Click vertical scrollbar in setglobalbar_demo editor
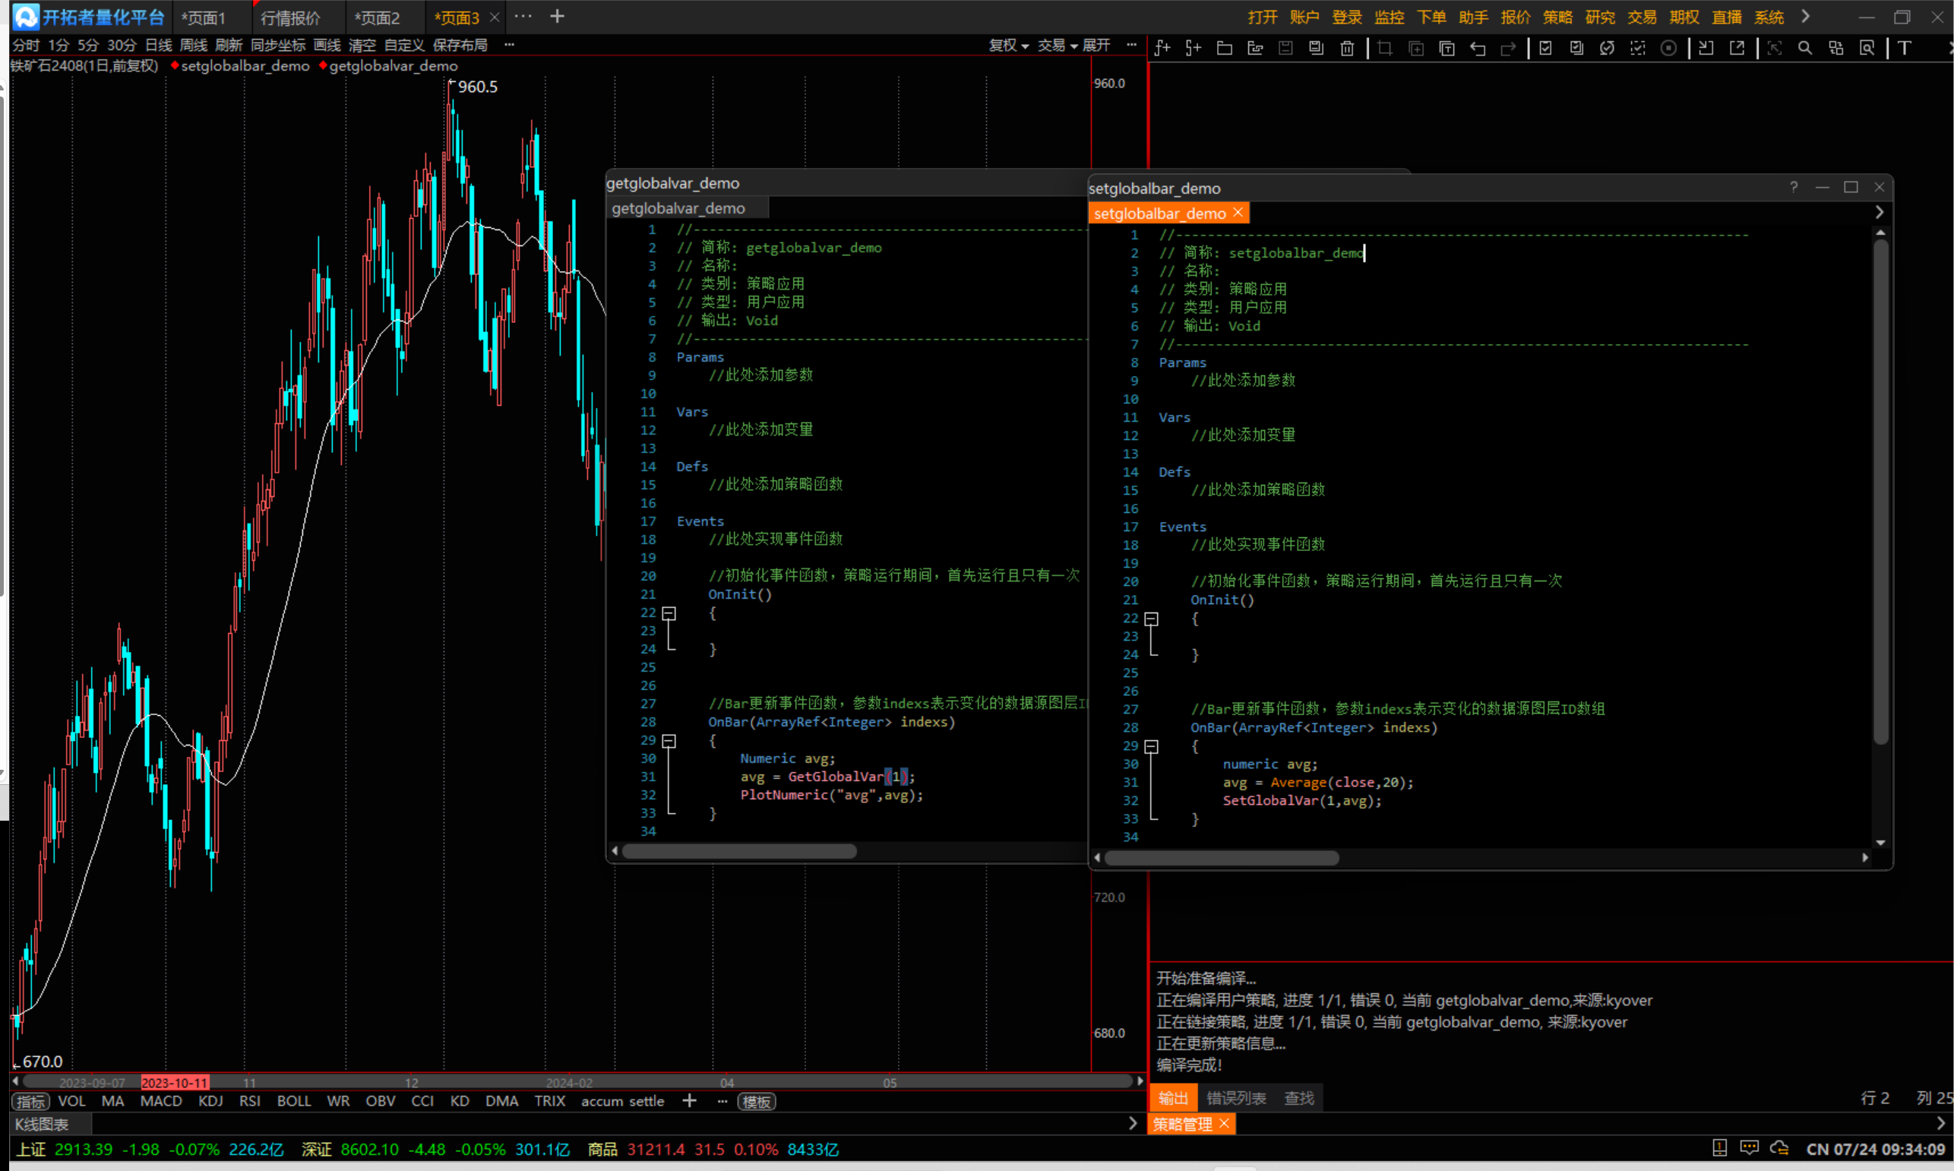 coord(1880,493)
